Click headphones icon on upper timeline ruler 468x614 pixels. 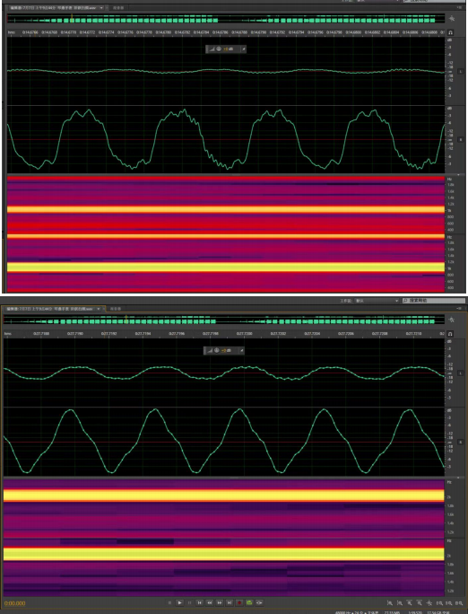(x=450, y=32)
